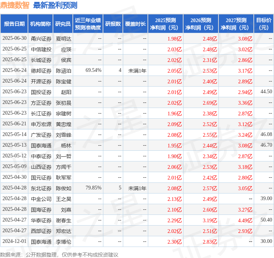Click accuracy value 69.54%
The height and width of the screenshot is (258, 274).
93,70
